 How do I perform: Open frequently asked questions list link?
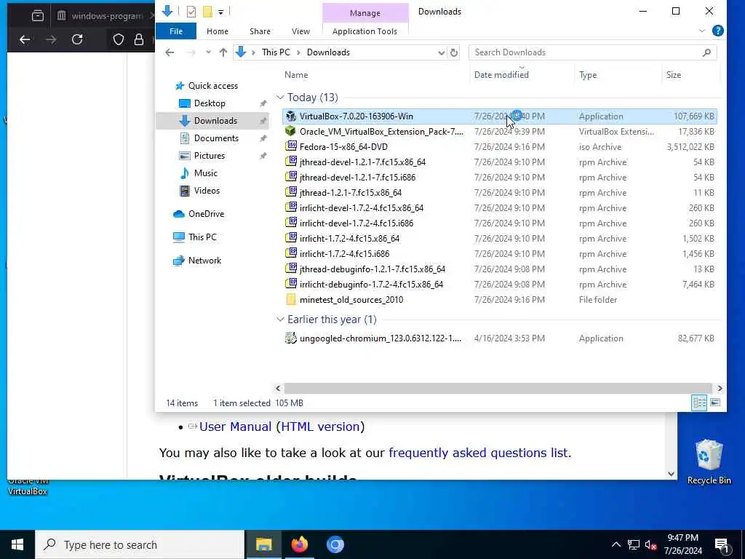pyautogui.click(x=478, y=453)
